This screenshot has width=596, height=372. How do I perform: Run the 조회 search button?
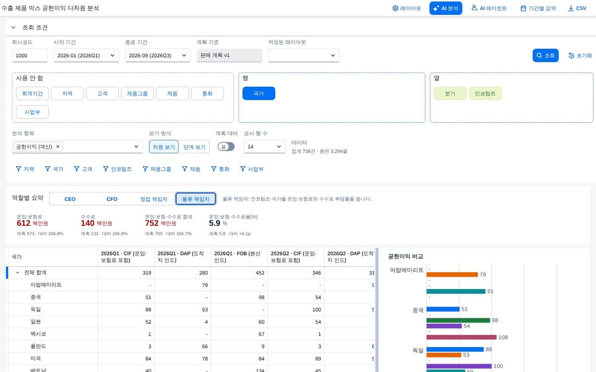pos(546,56)
